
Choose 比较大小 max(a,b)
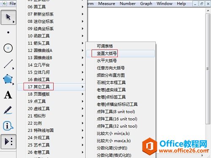121,141
